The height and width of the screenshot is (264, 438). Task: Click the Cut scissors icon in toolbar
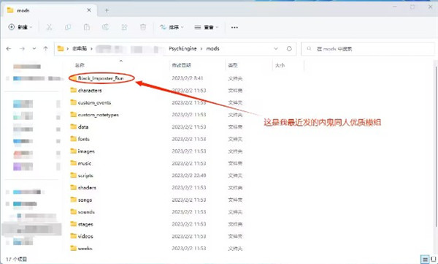point(49,27)
